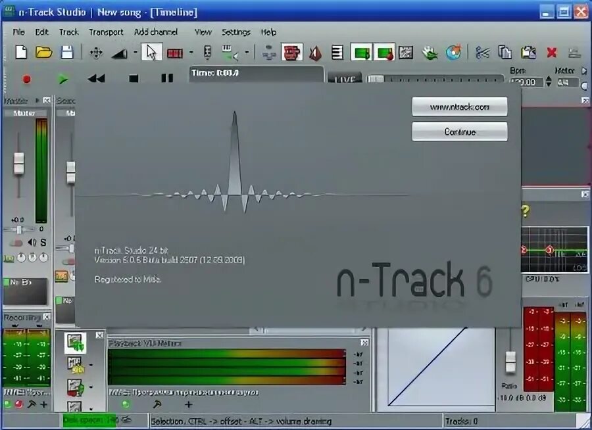Click the Ratio compressor fader handle
The image size is (592, 430).
click(510, 362)
